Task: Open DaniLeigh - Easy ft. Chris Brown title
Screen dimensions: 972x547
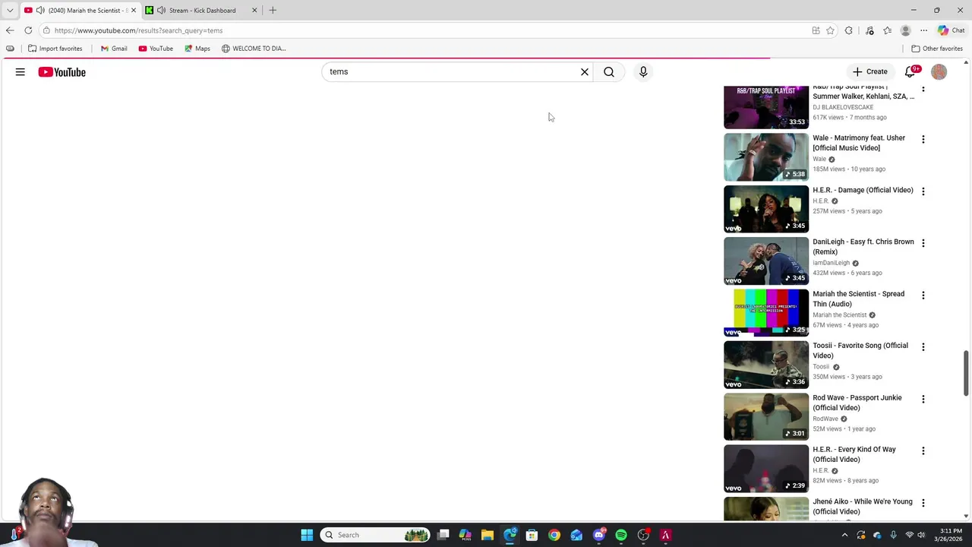Action: (863, 247)
